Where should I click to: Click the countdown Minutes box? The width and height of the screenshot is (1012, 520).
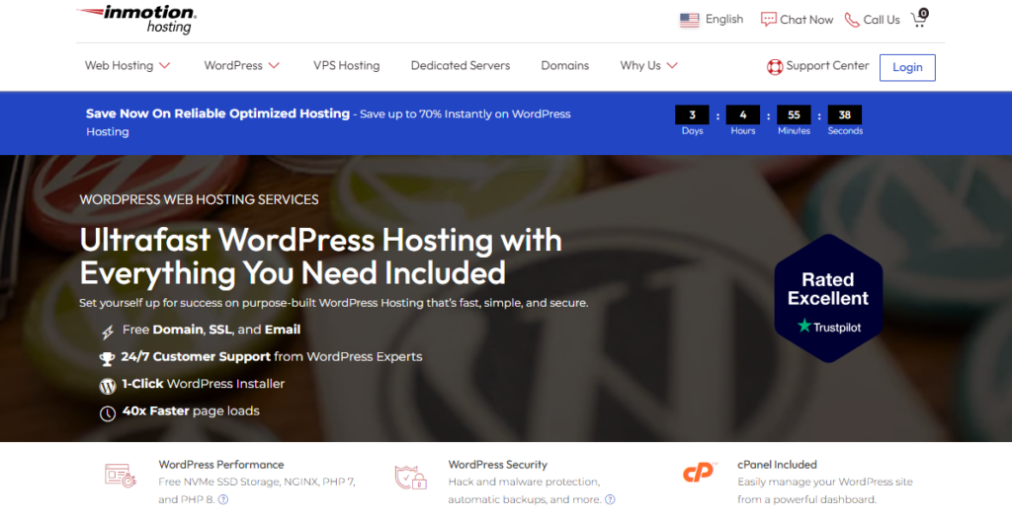[x=794, y=114]
